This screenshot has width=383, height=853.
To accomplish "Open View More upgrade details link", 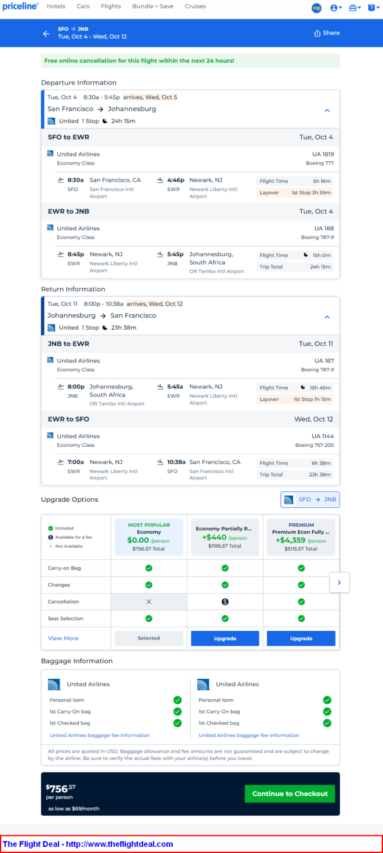I will [63, 638].
